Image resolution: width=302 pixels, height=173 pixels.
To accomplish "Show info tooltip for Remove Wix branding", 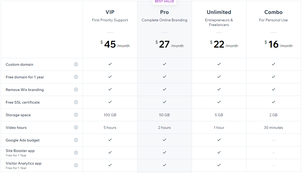I will point(76,90).
